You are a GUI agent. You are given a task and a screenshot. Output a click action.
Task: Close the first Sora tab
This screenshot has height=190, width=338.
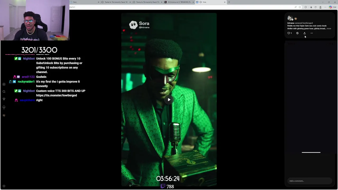click(x=98, y=2)
